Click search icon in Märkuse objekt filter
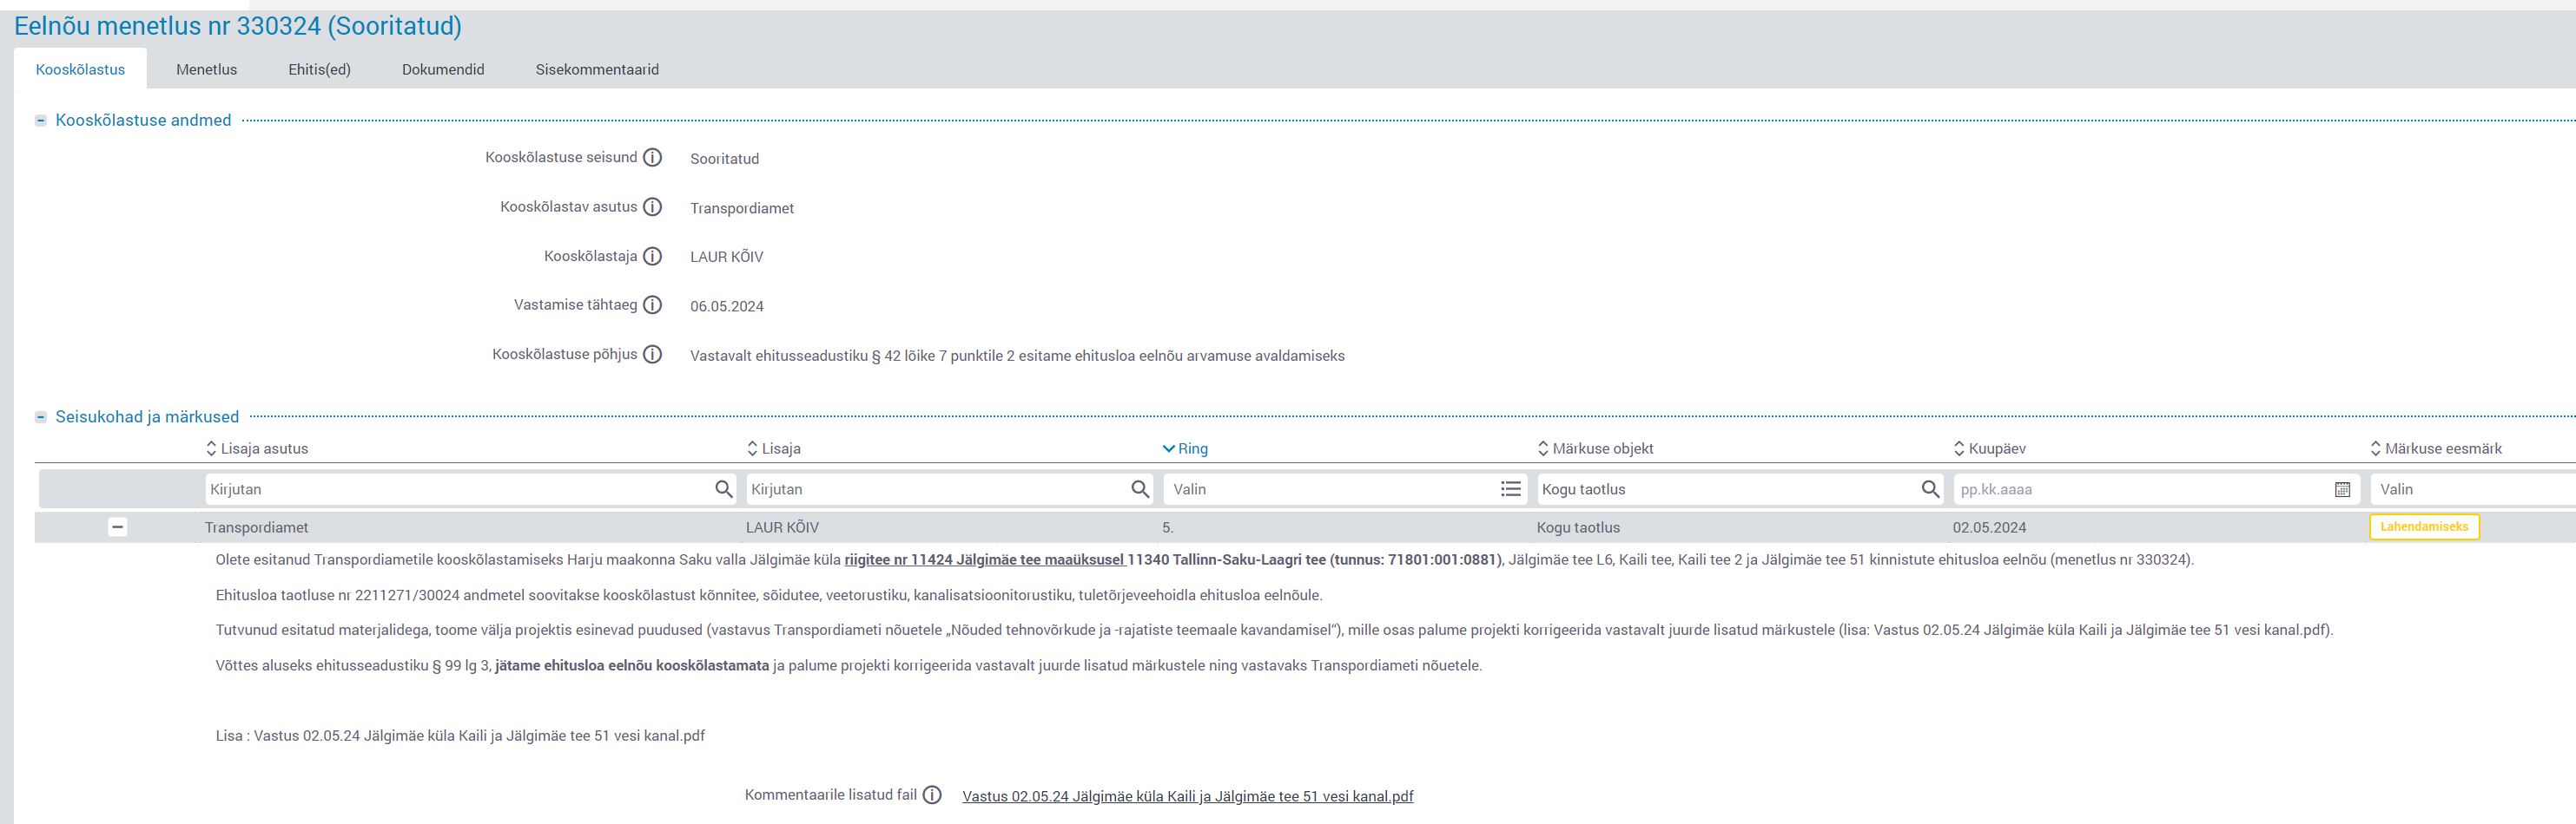Viewport: 2576px width, 824px height. pyautogui.click(x=1930, y=489)
